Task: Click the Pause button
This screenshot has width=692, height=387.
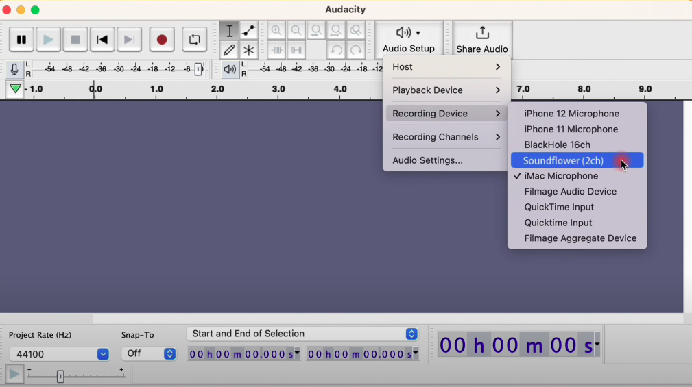Action: click(21, 40)
